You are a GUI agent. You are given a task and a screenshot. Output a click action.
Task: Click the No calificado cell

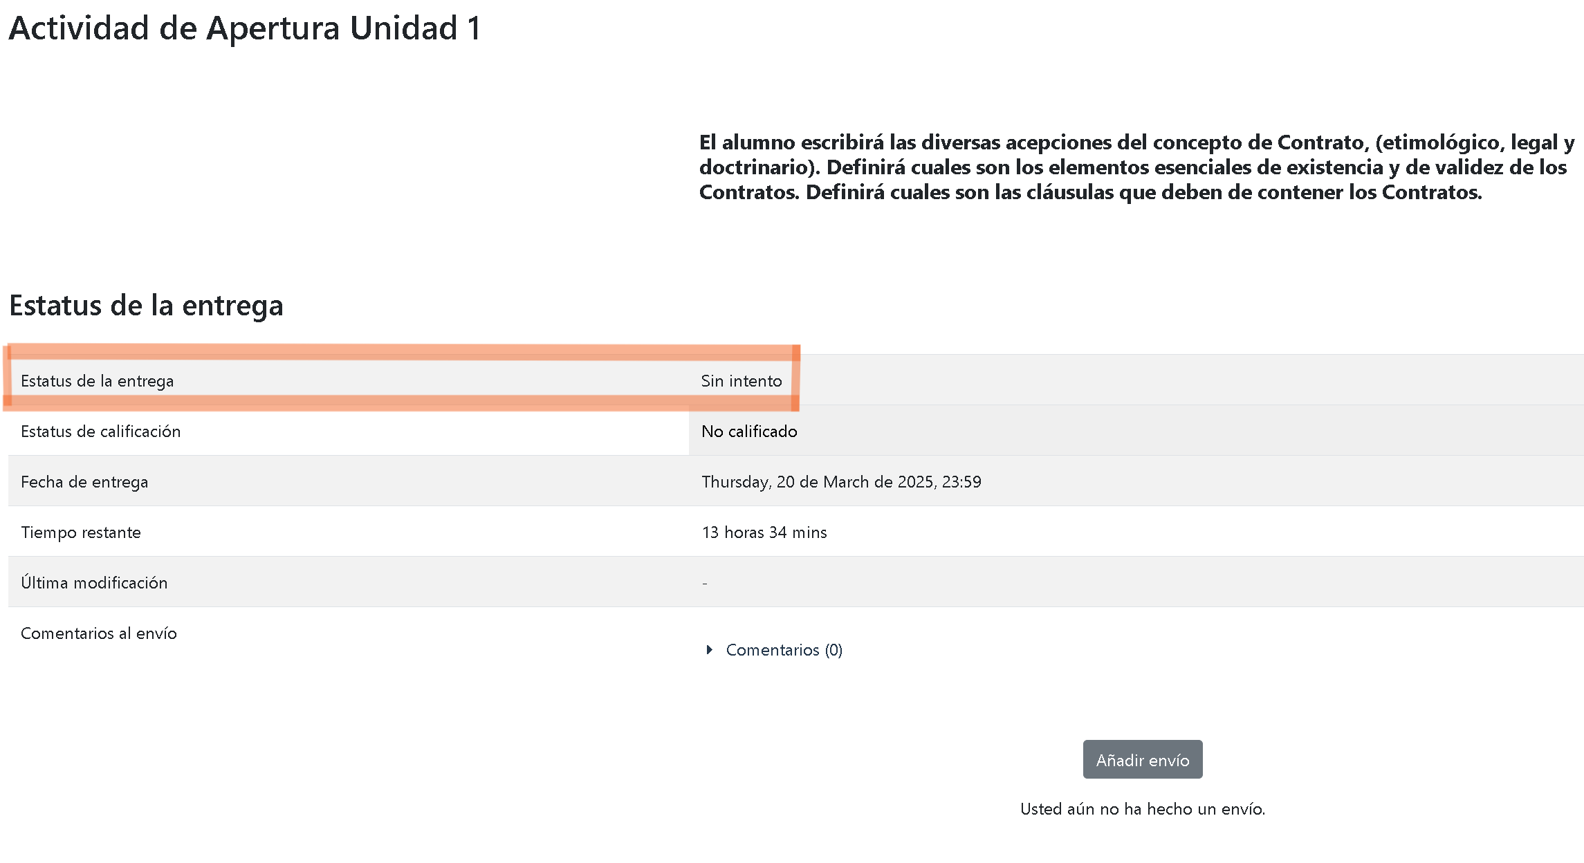pyautogui.click(x=1136, y=431)
